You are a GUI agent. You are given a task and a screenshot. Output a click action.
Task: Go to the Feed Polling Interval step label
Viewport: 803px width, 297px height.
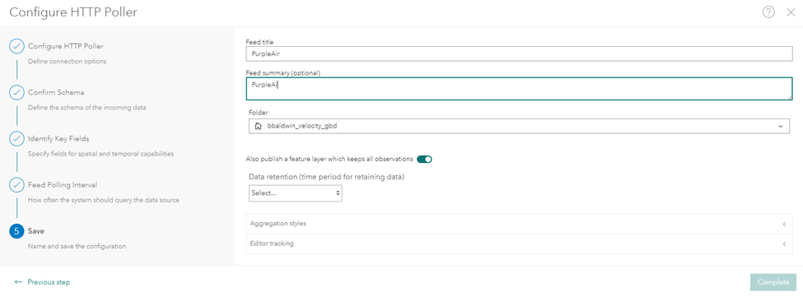point(63,184)
